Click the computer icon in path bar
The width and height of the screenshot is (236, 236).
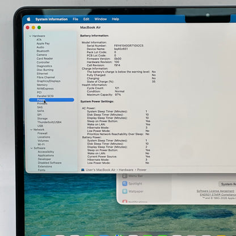(x=83, y=170)
